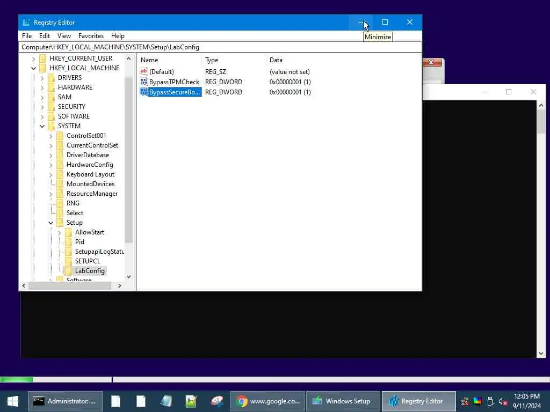Viewport: 550px width, 412px height.
Task: Select the MountedDevices folder icon
Action: [x=60, y=184]
